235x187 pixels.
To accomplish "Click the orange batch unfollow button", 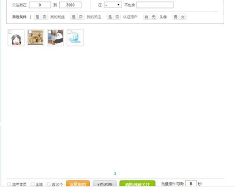I will click(78, 184).
